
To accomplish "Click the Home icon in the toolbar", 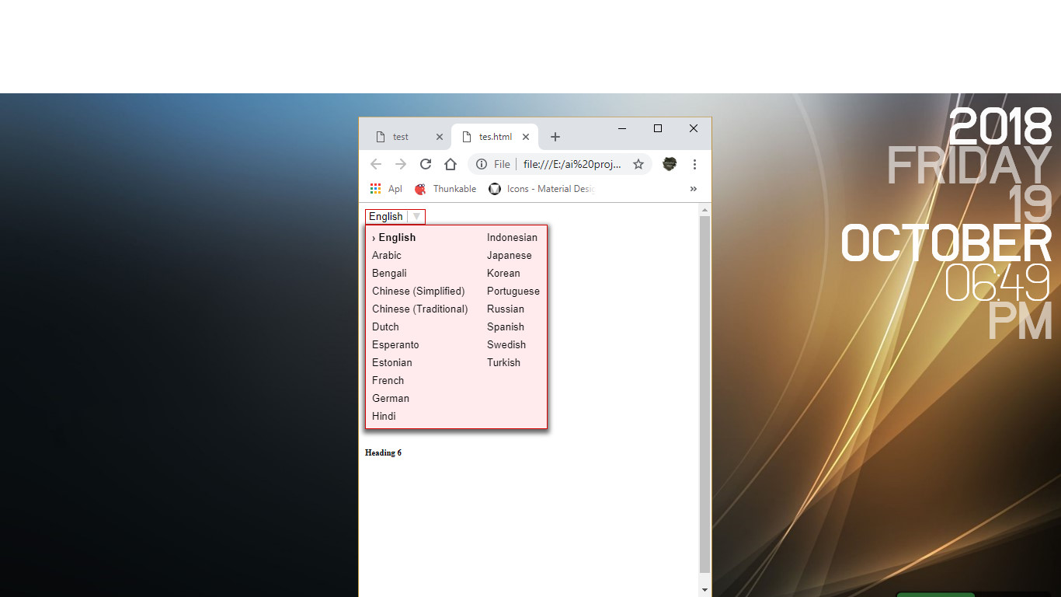I will click(450, 164).
